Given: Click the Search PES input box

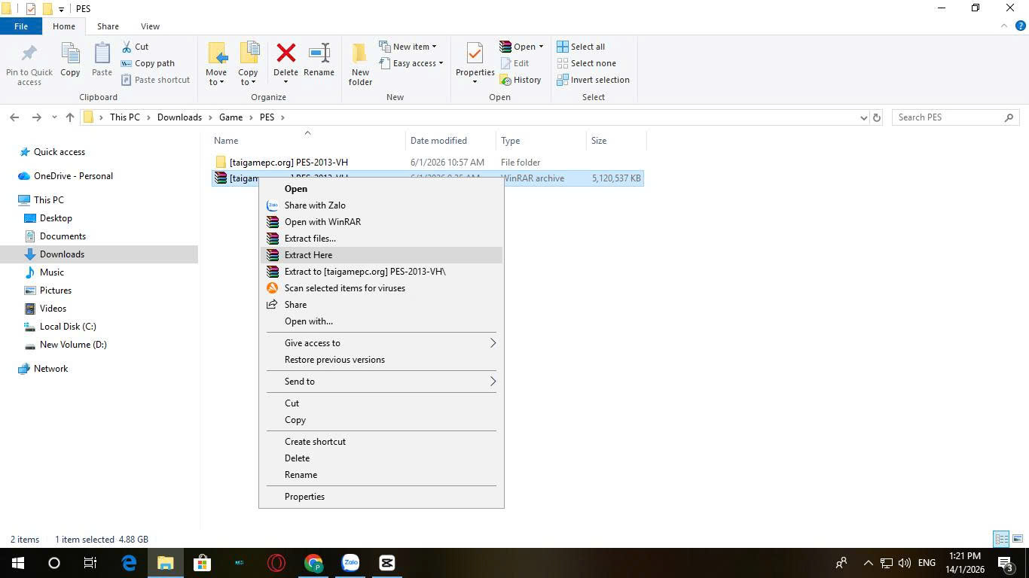Looking at the screenshot, I should coord(949,117).
